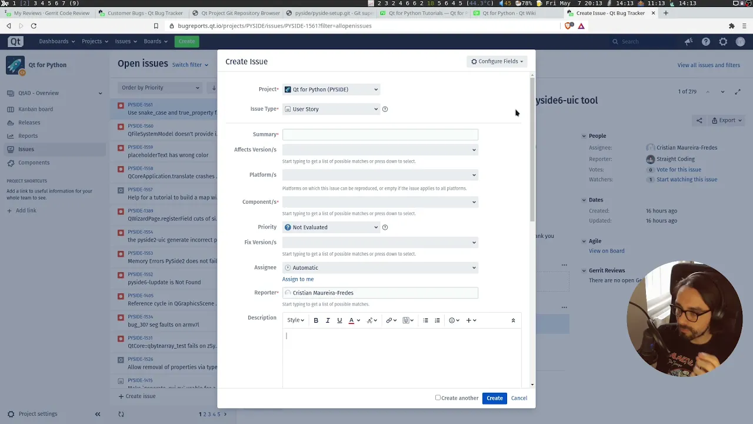The image size is (753, 424).
Task: Collapse the Description editor toolbar
Action: 513,320
